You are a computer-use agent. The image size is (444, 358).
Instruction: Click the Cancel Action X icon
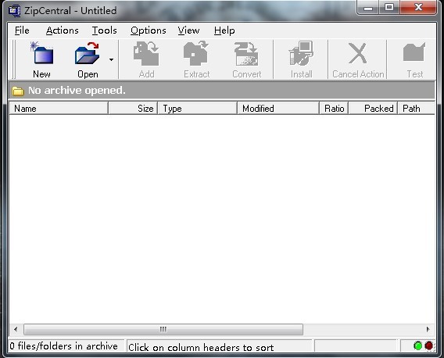click(358, 53)
